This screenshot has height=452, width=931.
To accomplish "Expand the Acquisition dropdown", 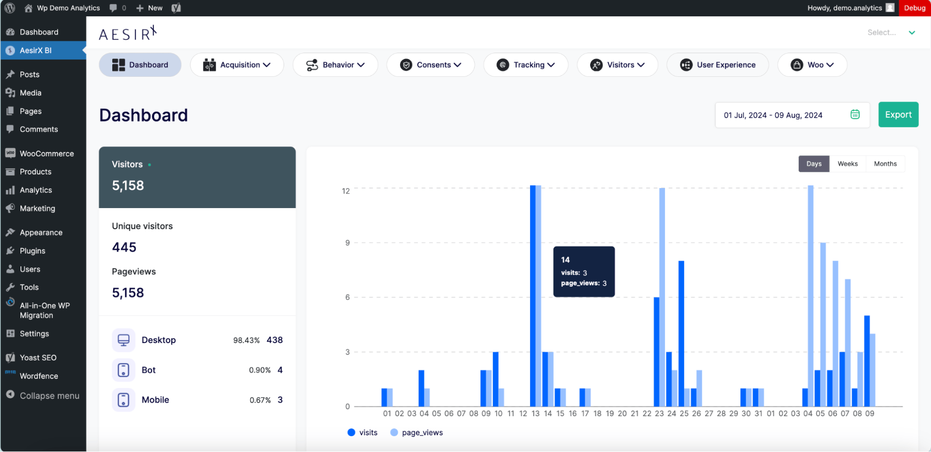I will coord(237,65).
